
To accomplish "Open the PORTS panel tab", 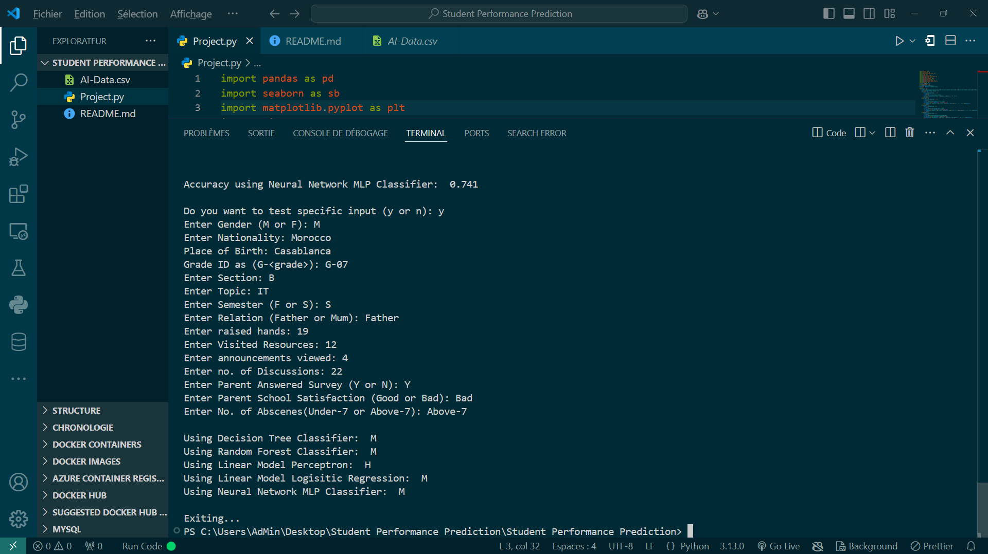I will coord(477,133).
